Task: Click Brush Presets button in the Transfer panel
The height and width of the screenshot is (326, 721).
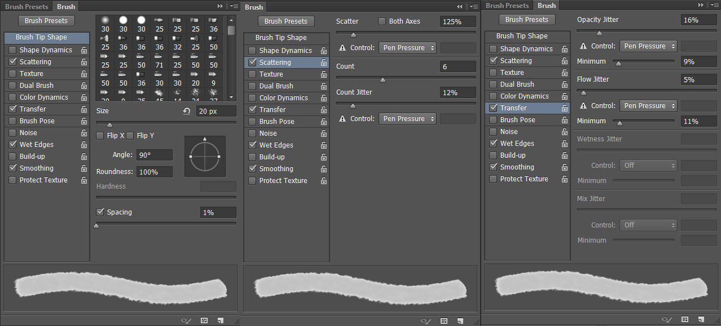Action: click(527, 20)
